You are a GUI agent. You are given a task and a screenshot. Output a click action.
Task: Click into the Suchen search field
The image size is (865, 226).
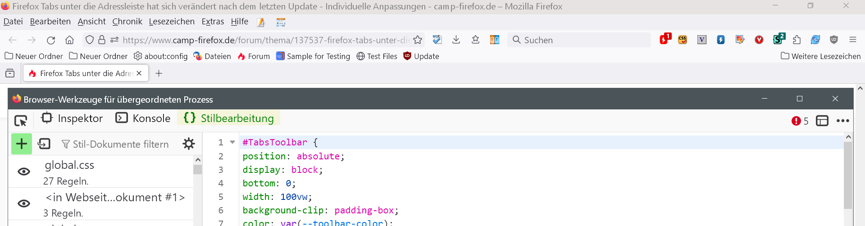pyautogui.click(x=579, y=40)
